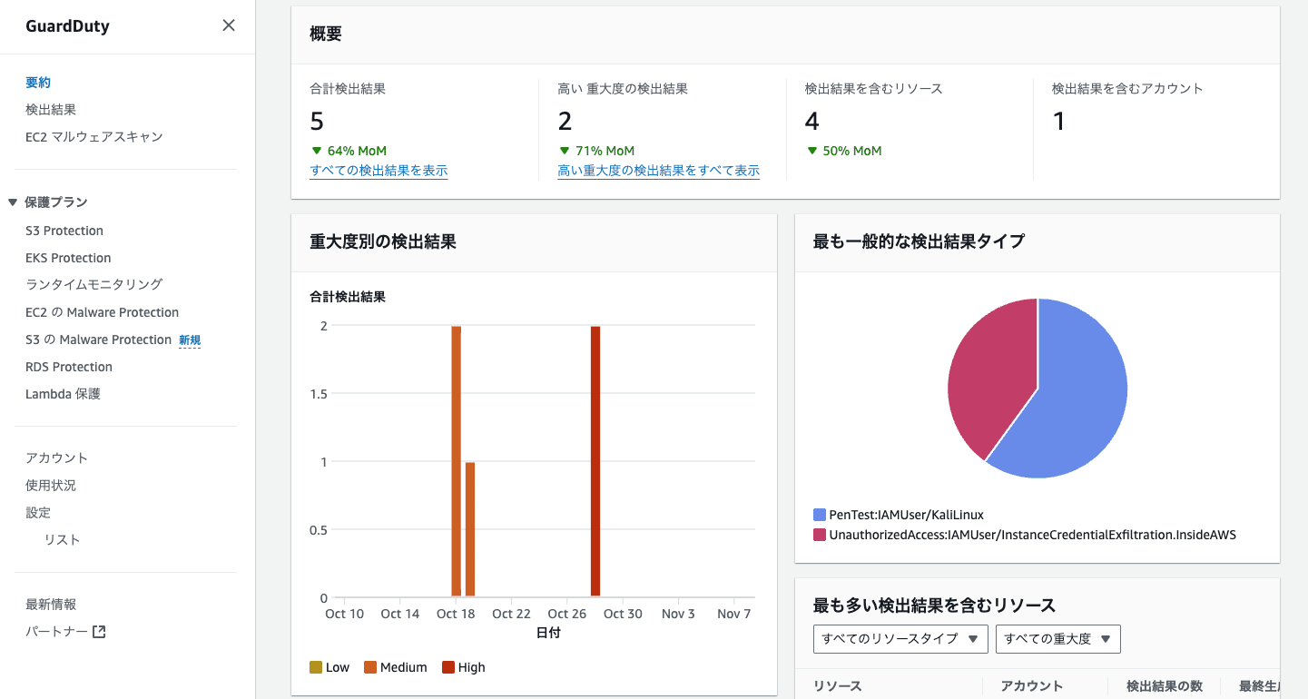Click the 50% MoM indicator

(843, 151)
